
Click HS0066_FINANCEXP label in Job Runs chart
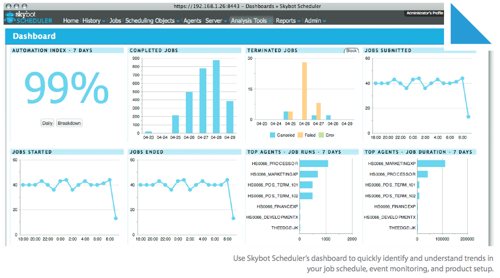click(278, 206)
